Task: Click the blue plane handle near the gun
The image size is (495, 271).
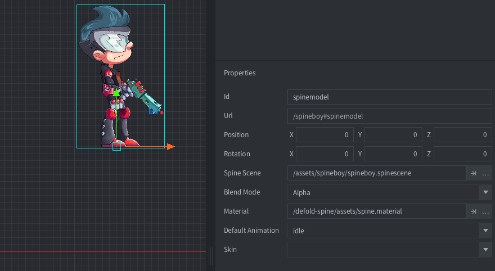Action: (x=154, y=110)
